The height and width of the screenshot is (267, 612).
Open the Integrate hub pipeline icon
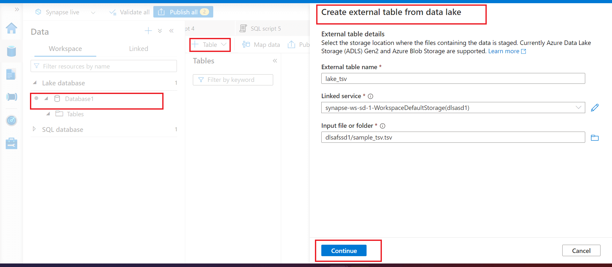pyautogui.click(x=11, y=97)
